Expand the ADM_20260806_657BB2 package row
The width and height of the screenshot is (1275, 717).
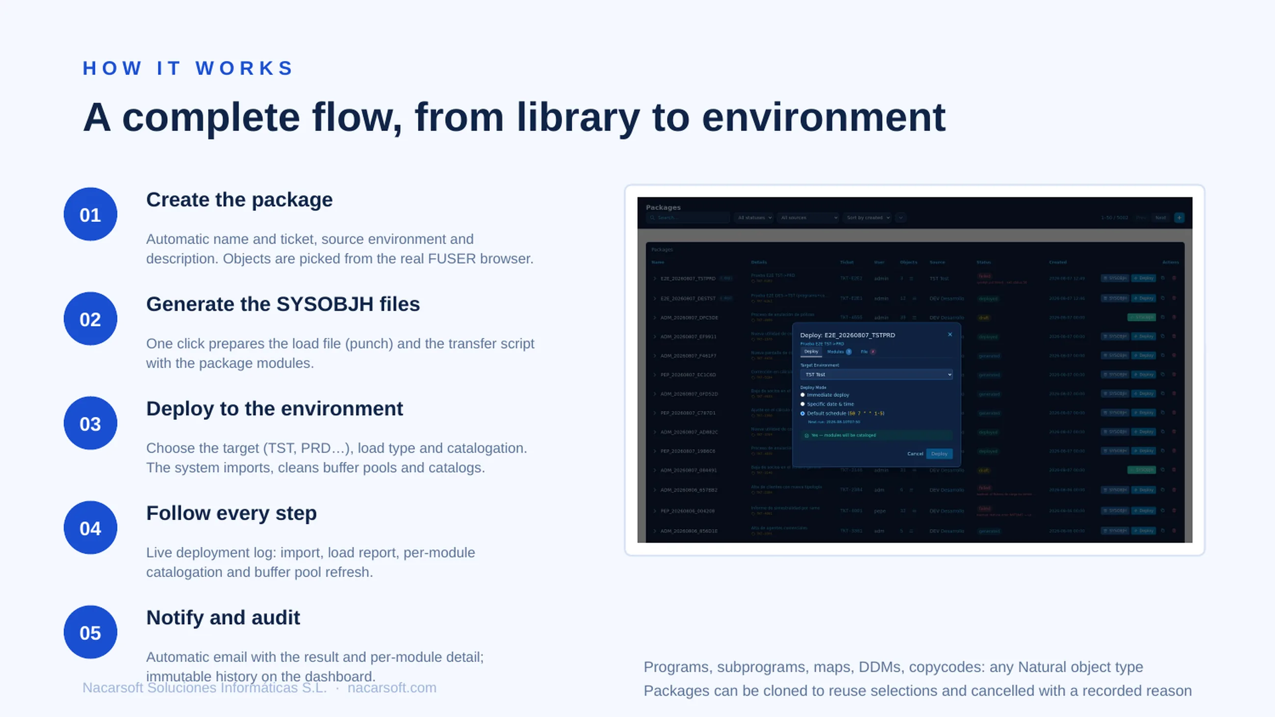click(654, 490)
